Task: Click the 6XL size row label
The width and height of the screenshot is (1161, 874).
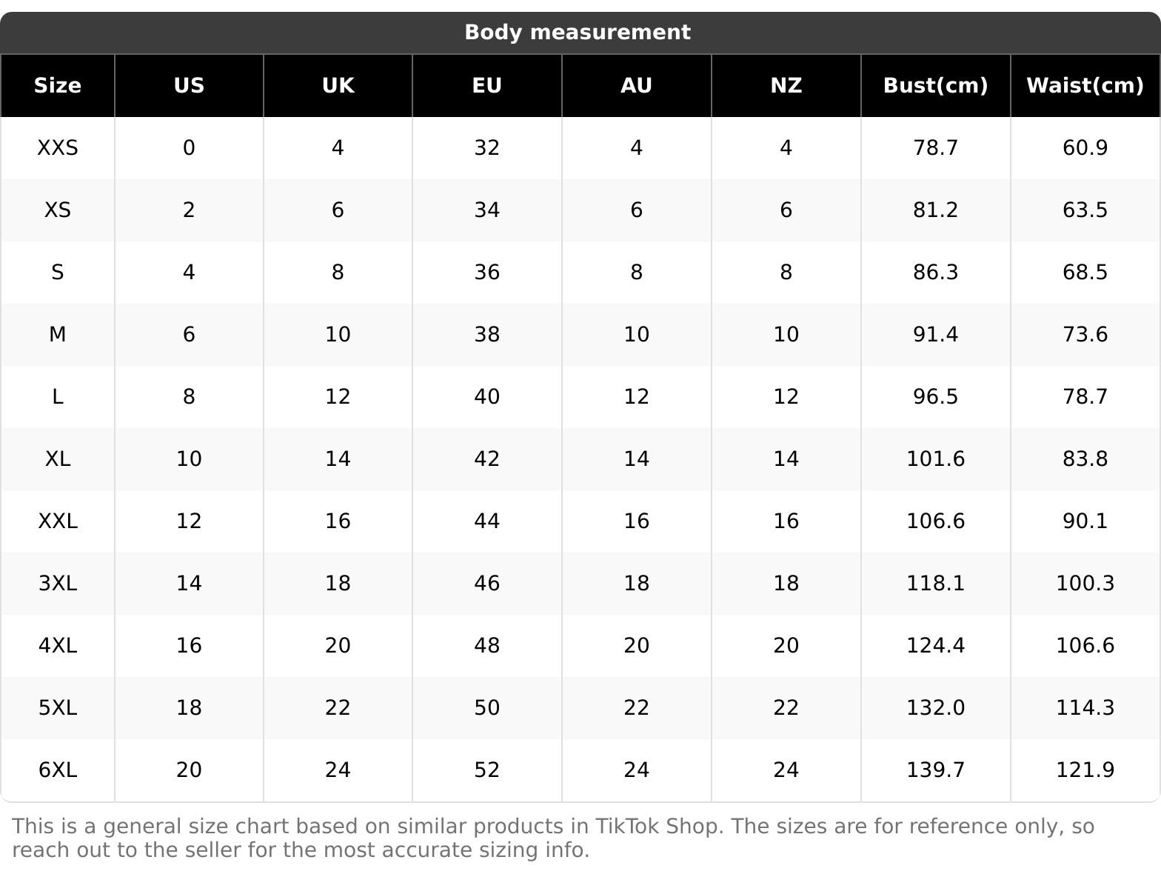Action: point(58,770)
